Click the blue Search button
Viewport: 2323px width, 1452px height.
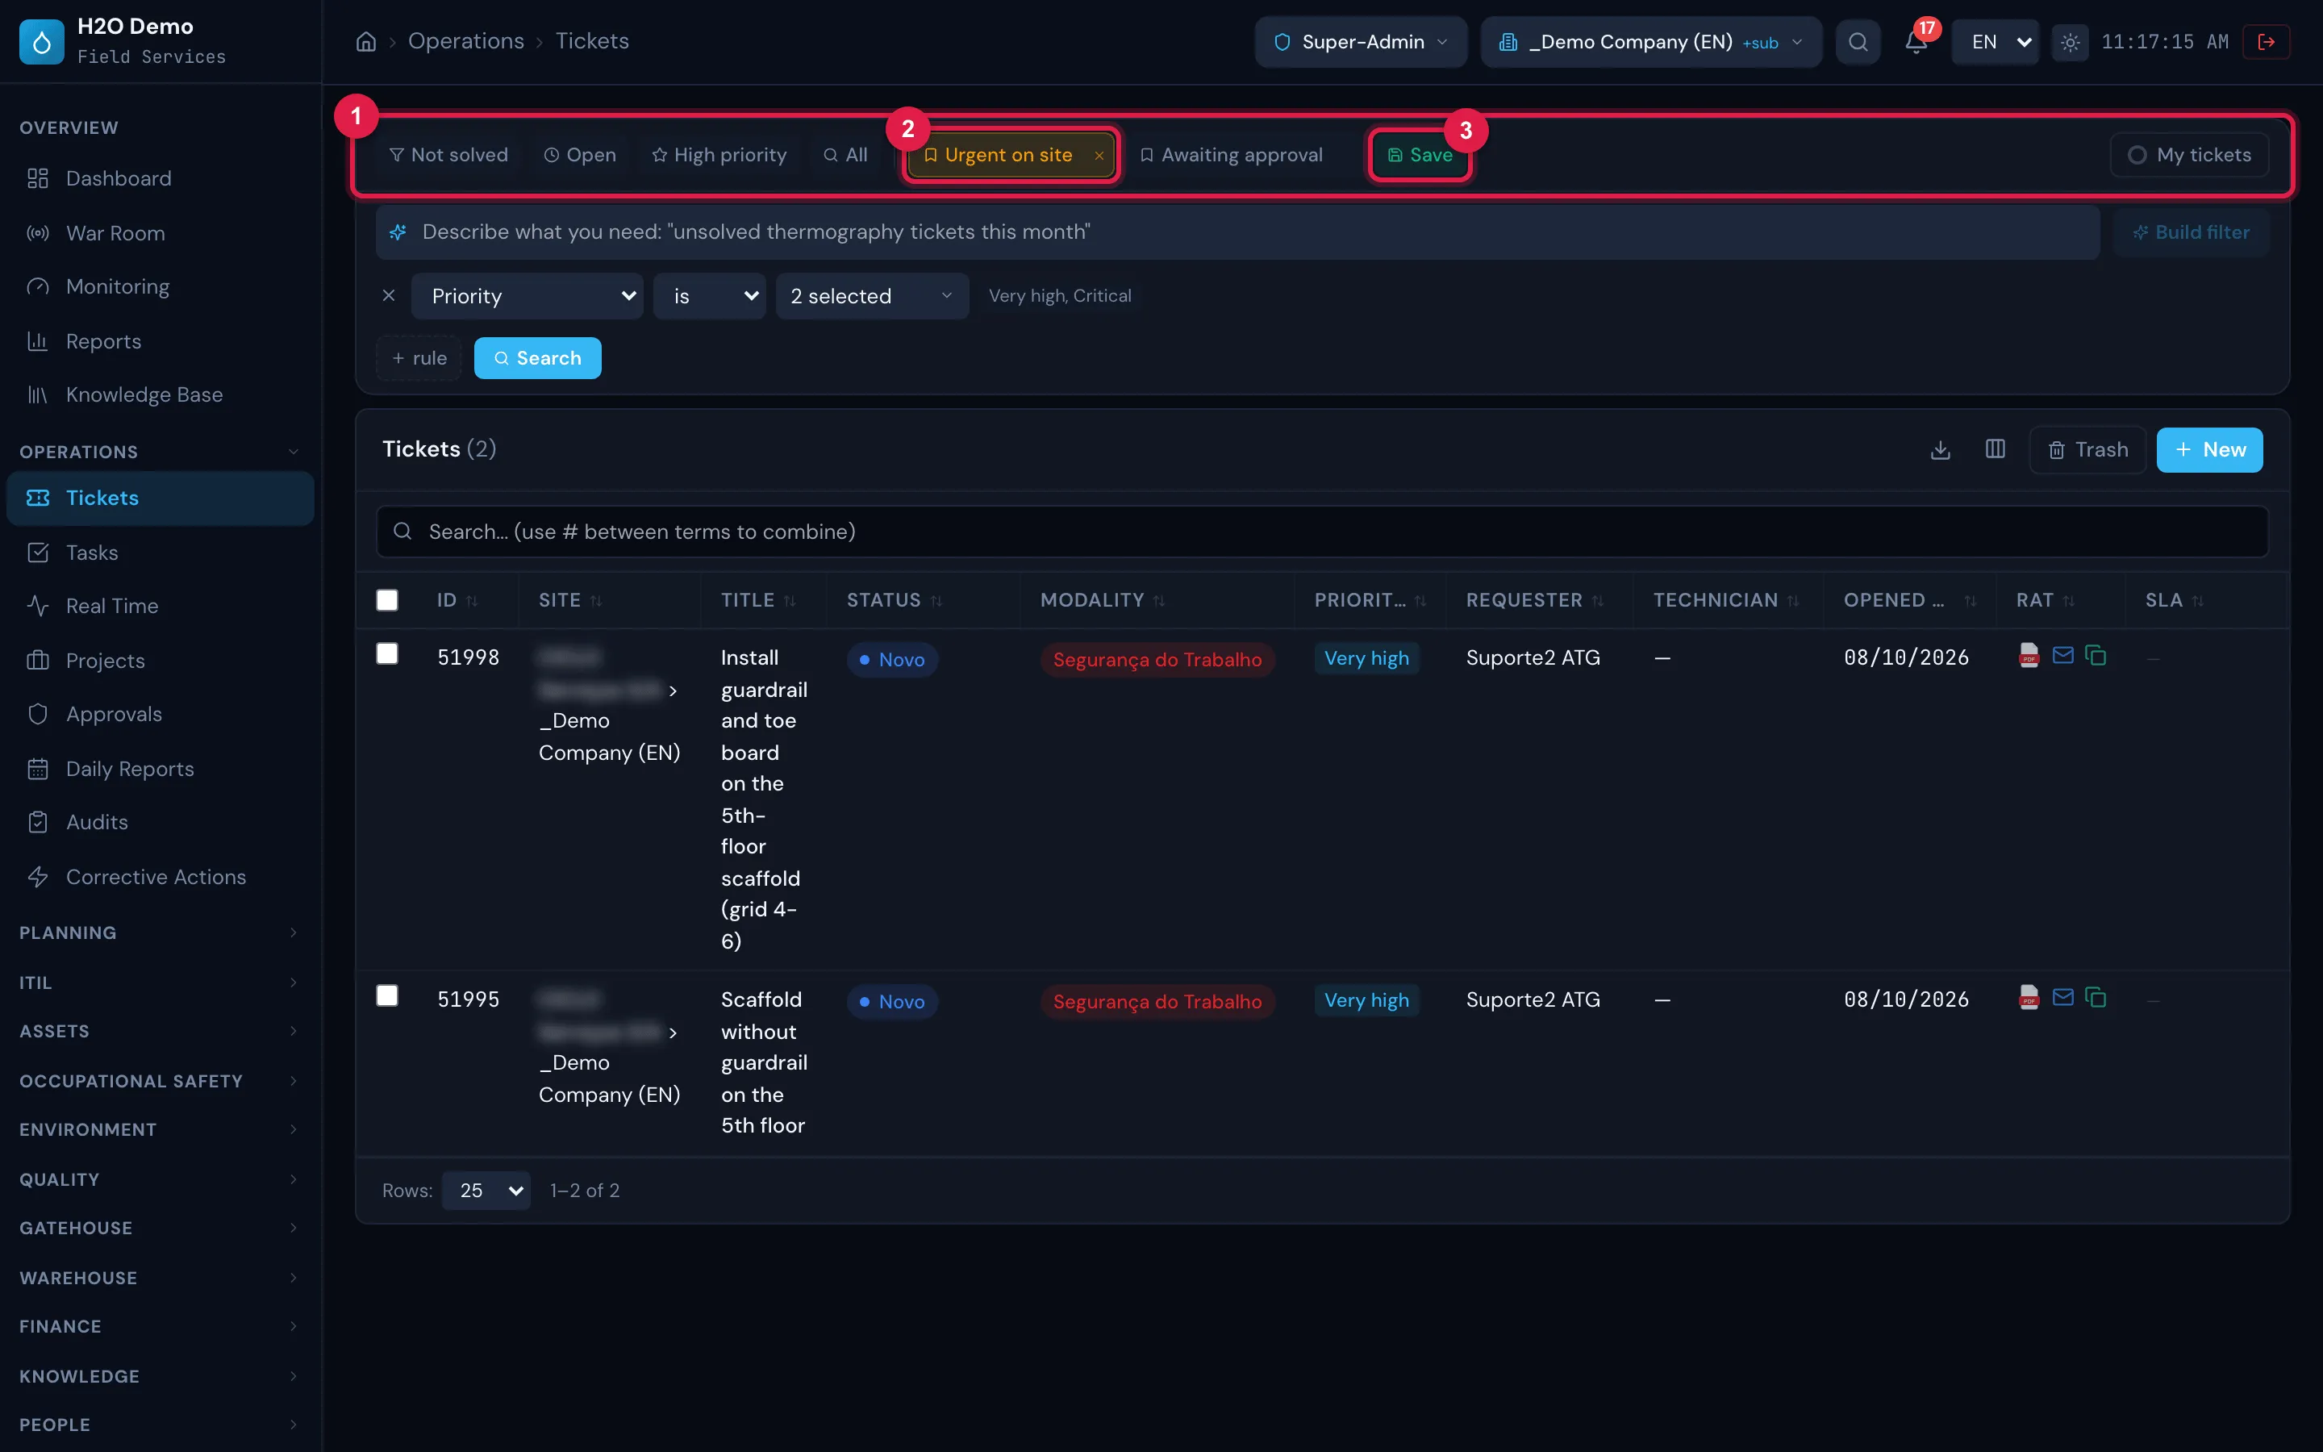click(537, 358)
